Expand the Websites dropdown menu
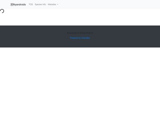The width and height of the screenshot is (160, 120). [x=53, y=4]
